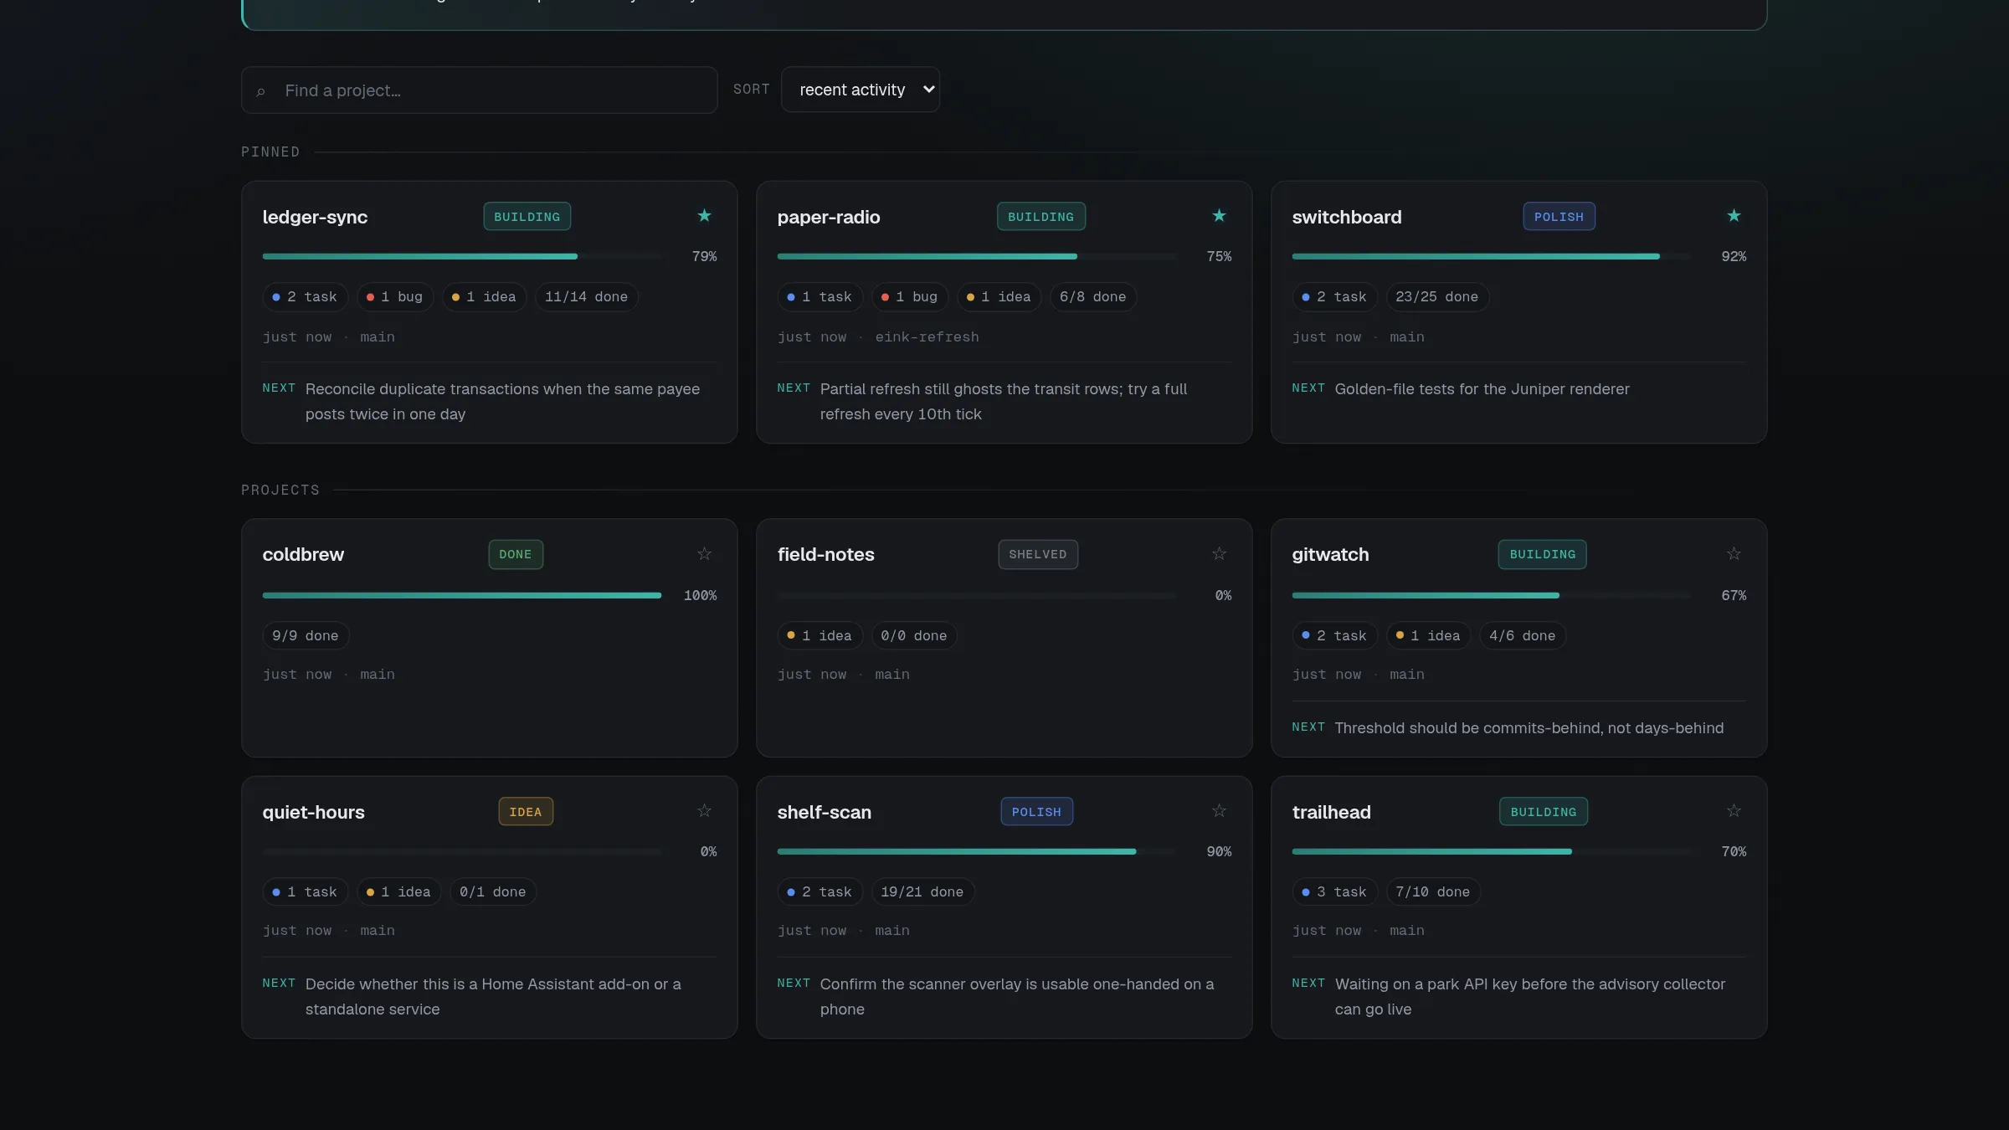Screen dimensions: 2009x1130
Task: Click 'Partial refresh still ghosts' next note
Action: [x=1004, y=402]
